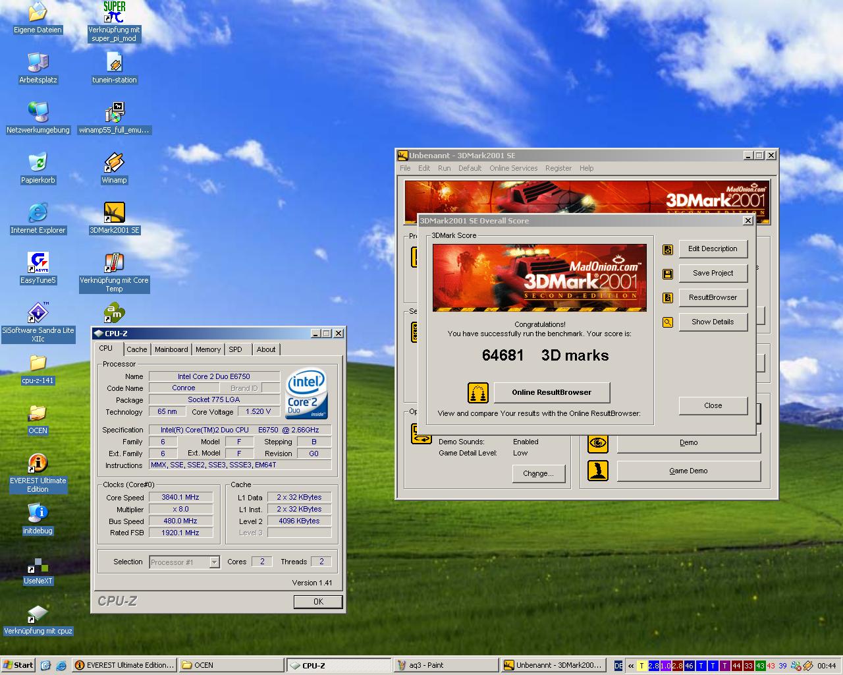
Task: Click the Edit Description icon
Action: (668, 249)
